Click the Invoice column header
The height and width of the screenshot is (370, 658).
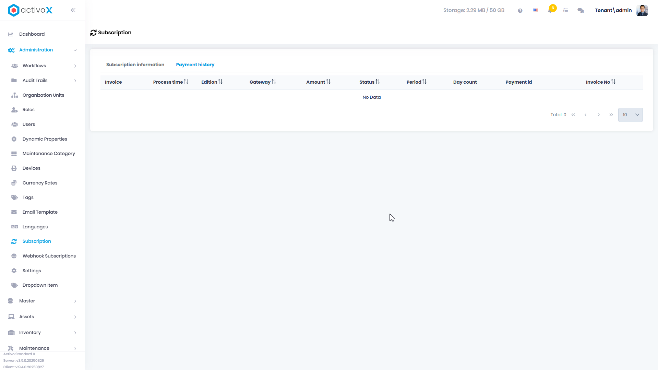[x=113, y=82]
